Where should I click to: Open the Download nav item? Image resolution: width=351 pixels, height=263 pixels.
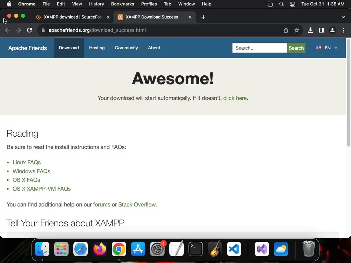69,48
